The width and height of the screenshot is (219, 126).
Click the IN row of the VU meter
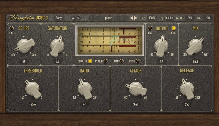click(x=109, y=31)
